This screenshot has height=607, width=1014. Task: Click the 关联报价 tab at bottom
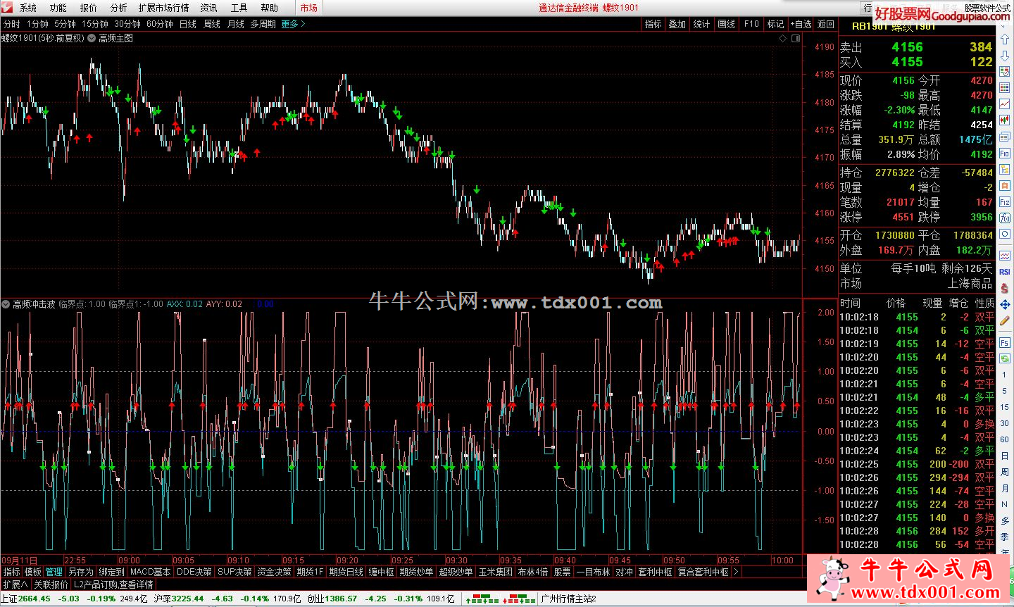(51, 584)
